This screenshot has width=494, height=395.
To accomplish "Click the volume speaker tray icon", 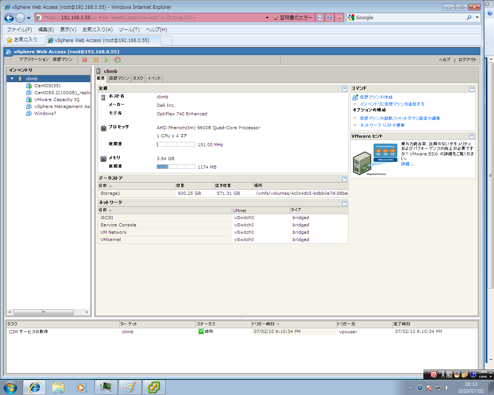I will click(448, 388).
